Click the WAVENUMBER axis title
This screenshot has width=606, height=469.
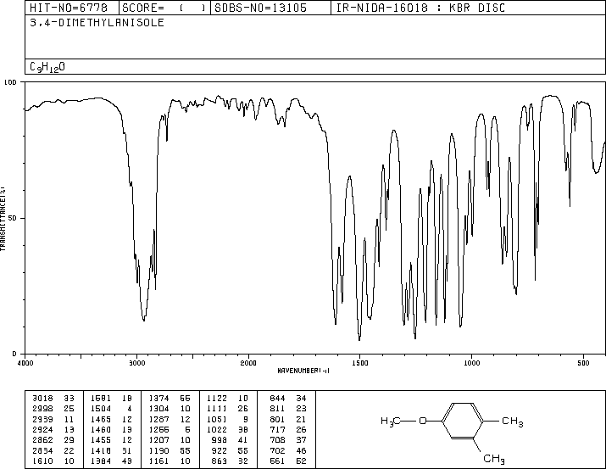click(303, 371)
